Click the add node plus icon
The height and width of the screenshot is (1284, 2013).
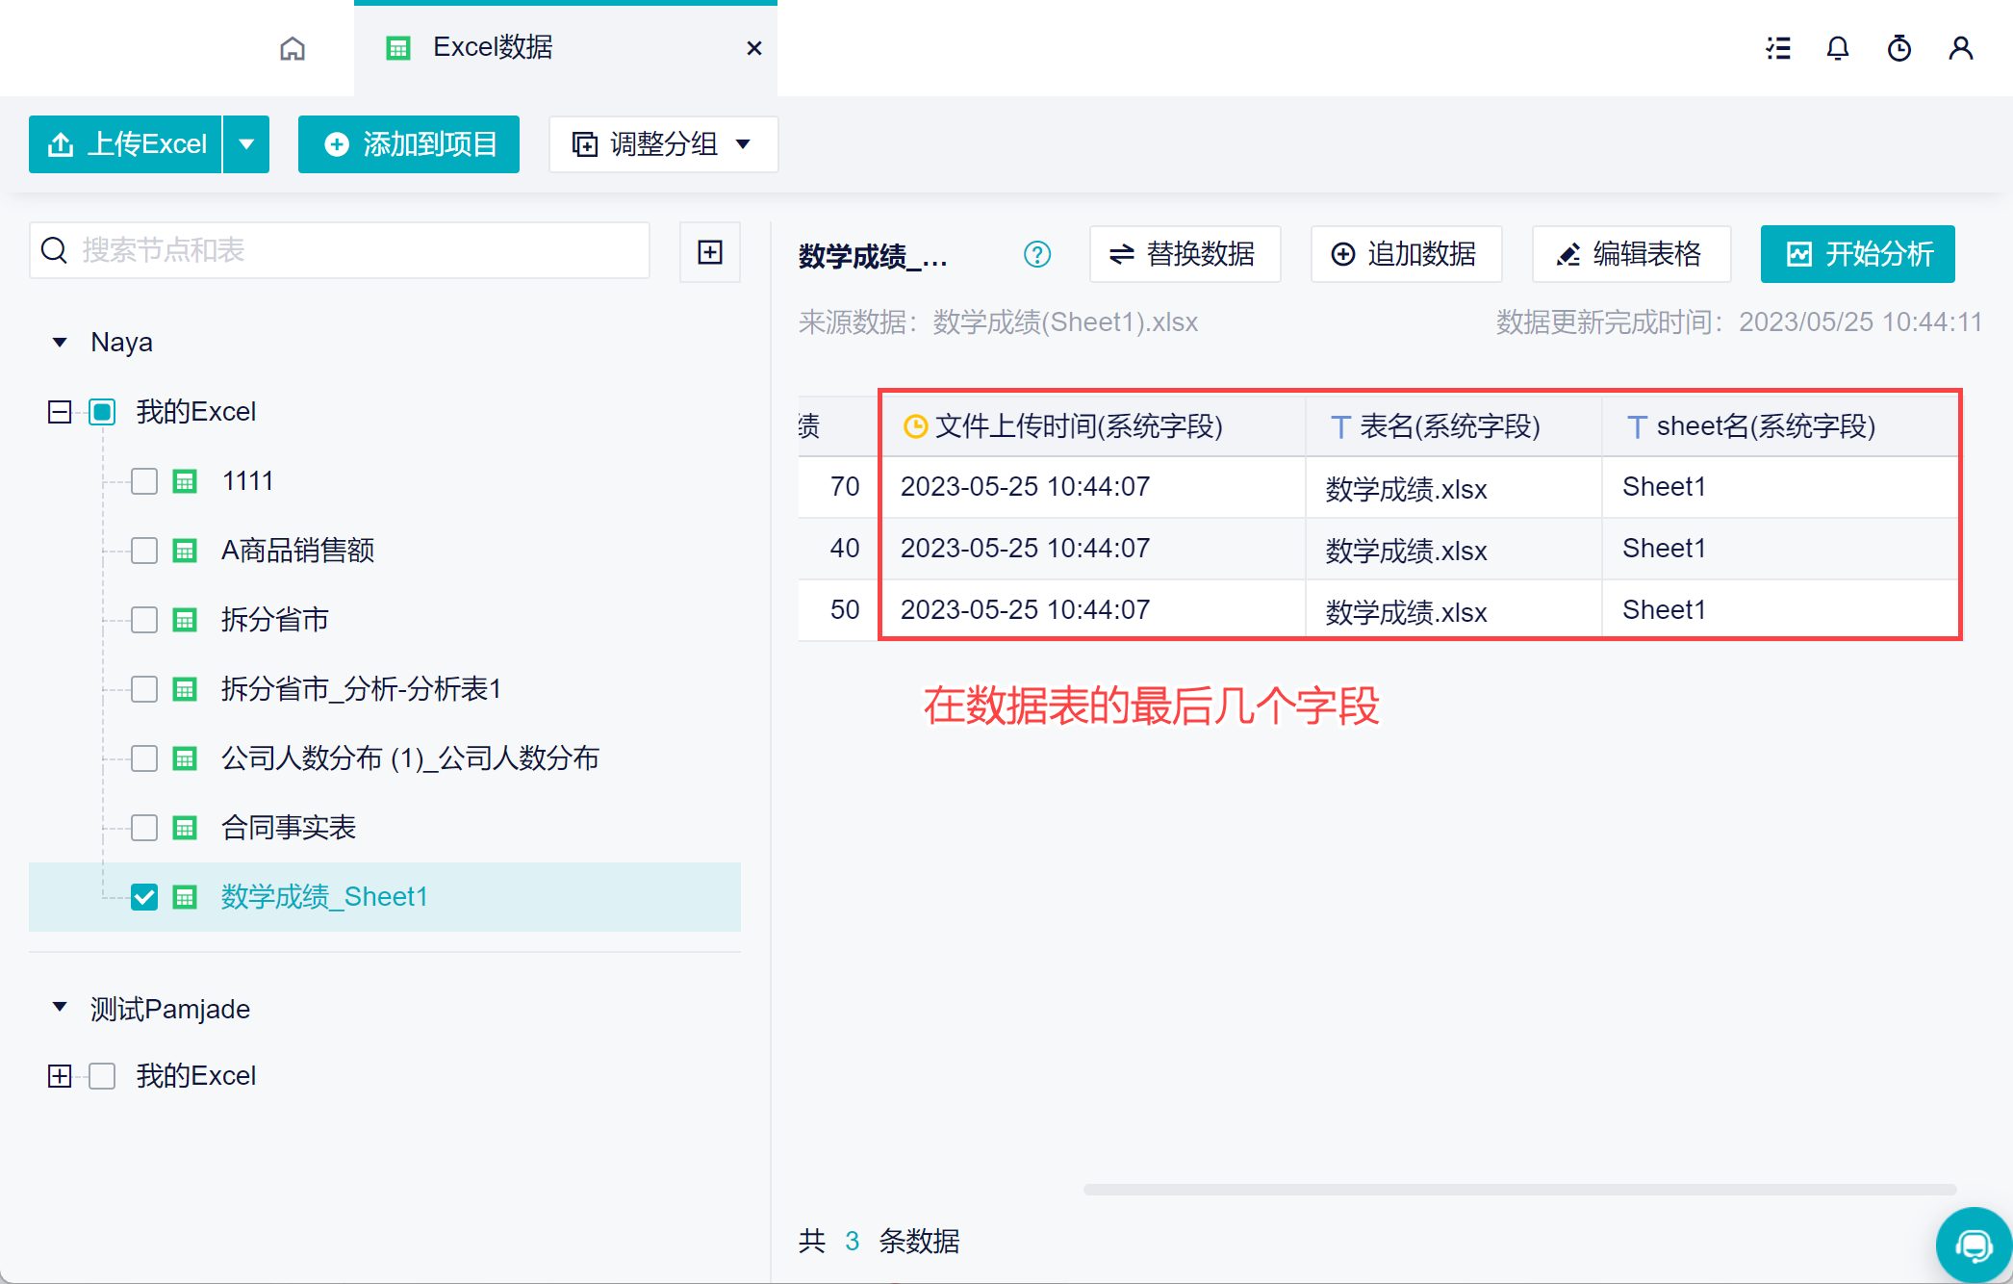pos(710,252)
